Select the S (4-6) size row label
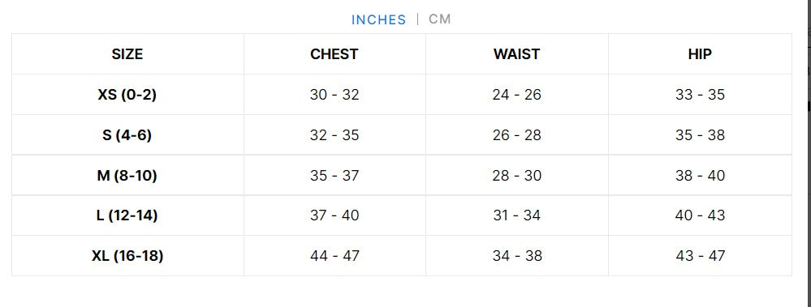Image resolution: width=811 pixels, height=307 pixels. point(127,134)
